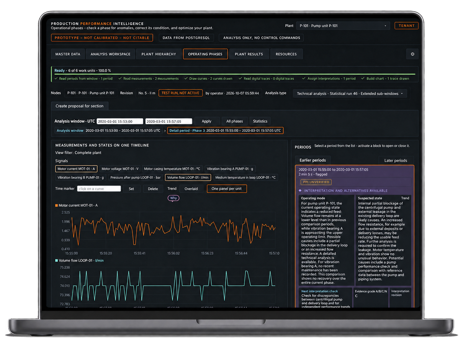Click the analysis window end time field
The image size is (463, 347).
169,121
